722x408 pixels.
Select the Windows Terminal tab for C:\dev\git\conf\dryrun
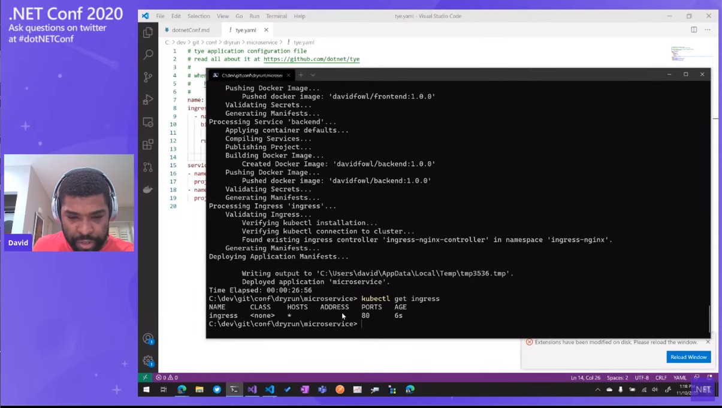point(252,75)
